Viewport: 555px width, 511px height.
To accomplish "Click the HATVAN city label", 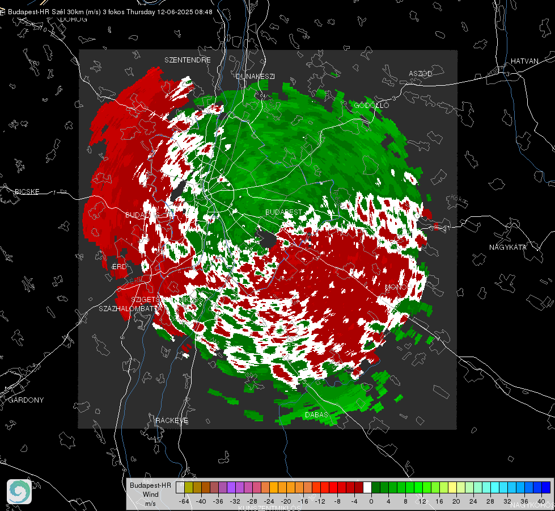I will pos(524,61).
